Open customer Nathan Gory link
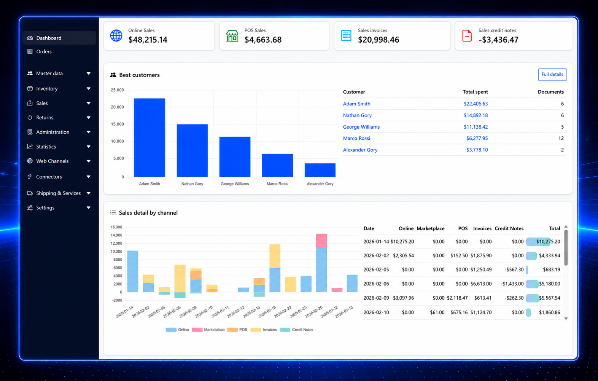Viewport: 598px width, 381px height. (x=357, y=115)
